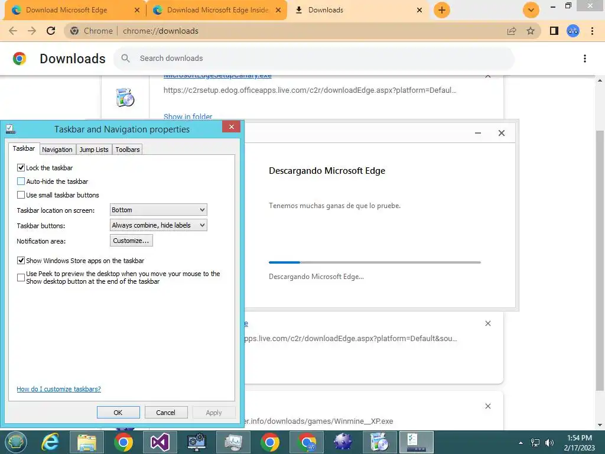Remove the Winmine__XP.exe download entry
Screen dimensions: 605x454
[x=487, y=406]
